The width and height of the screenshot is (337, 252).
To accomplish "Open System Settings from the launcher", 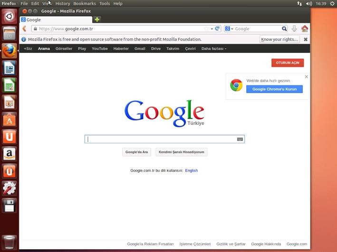I will (9, 188).
